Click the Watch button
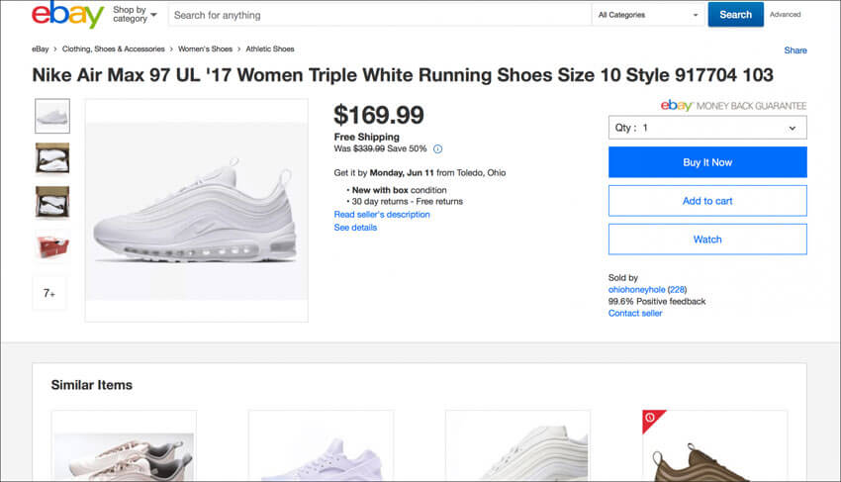Screen dimensions: 841x482 tap(707, 240)
